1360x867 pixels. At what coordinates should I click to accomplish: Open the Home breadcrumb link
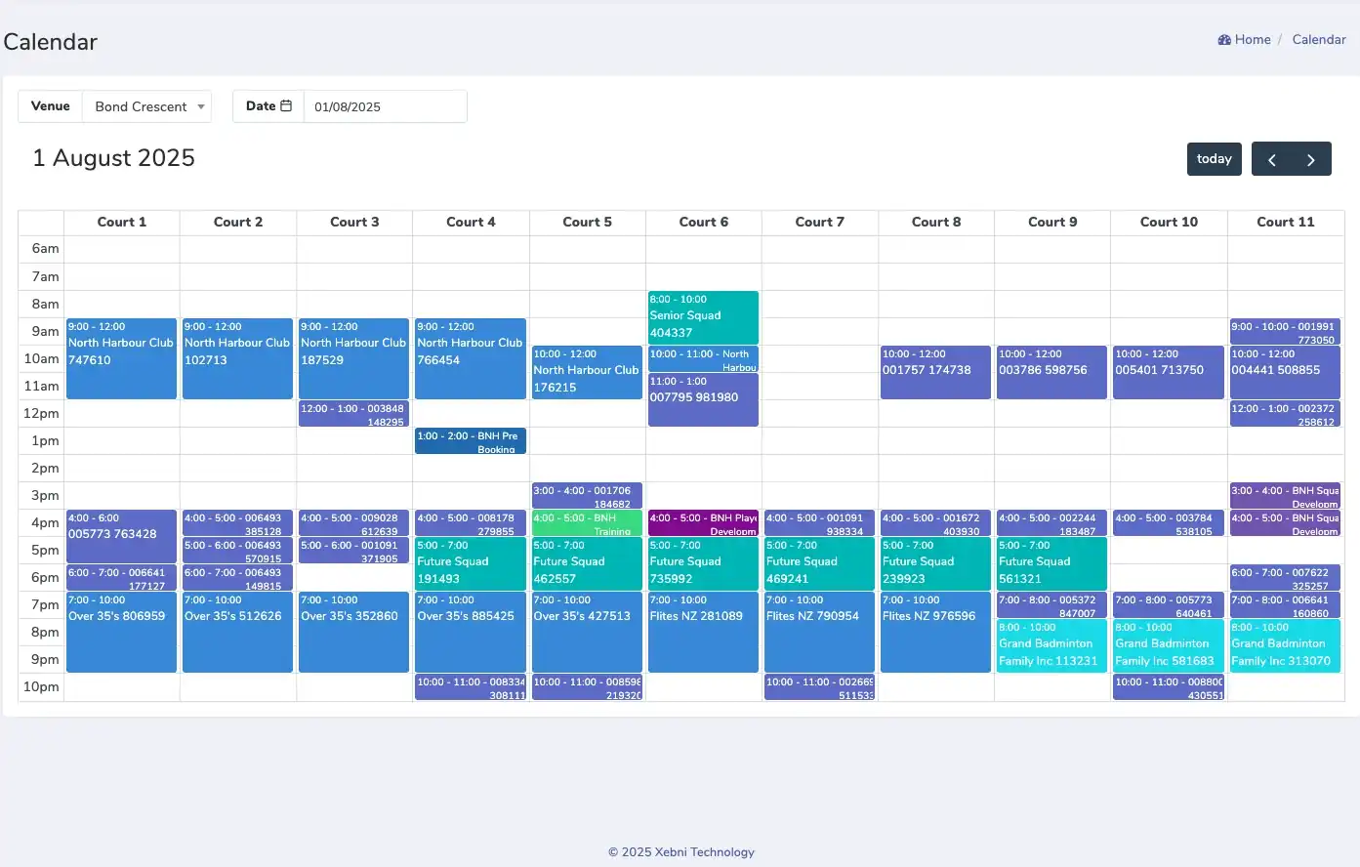(x=1253, y=40)
